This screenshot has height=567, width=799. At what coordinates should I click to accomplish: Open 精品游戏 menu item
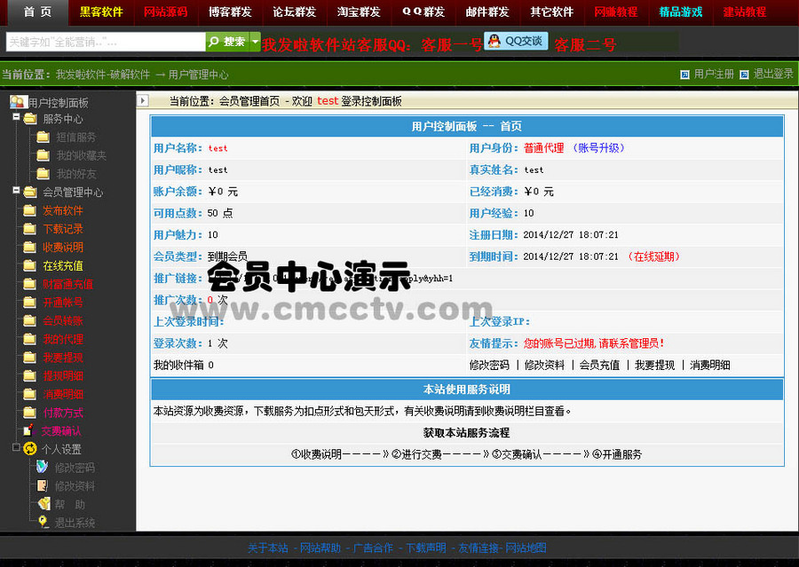[x=680, y=12]
